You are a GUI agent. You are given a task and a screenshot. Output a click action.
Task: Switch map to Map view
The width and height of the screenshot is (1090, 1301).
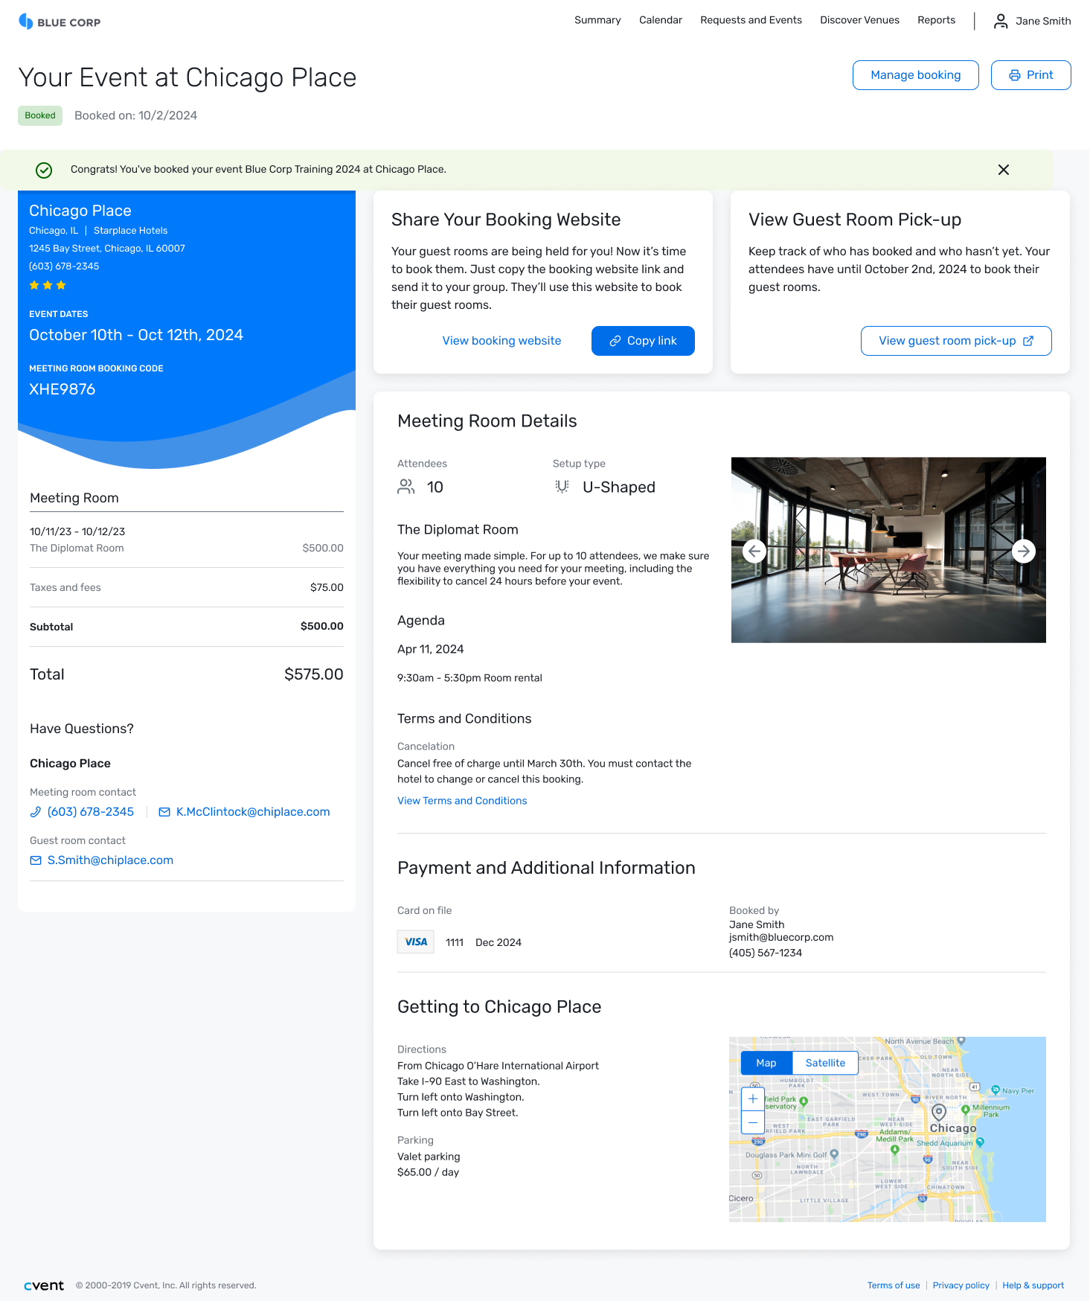click(766, 1063)
